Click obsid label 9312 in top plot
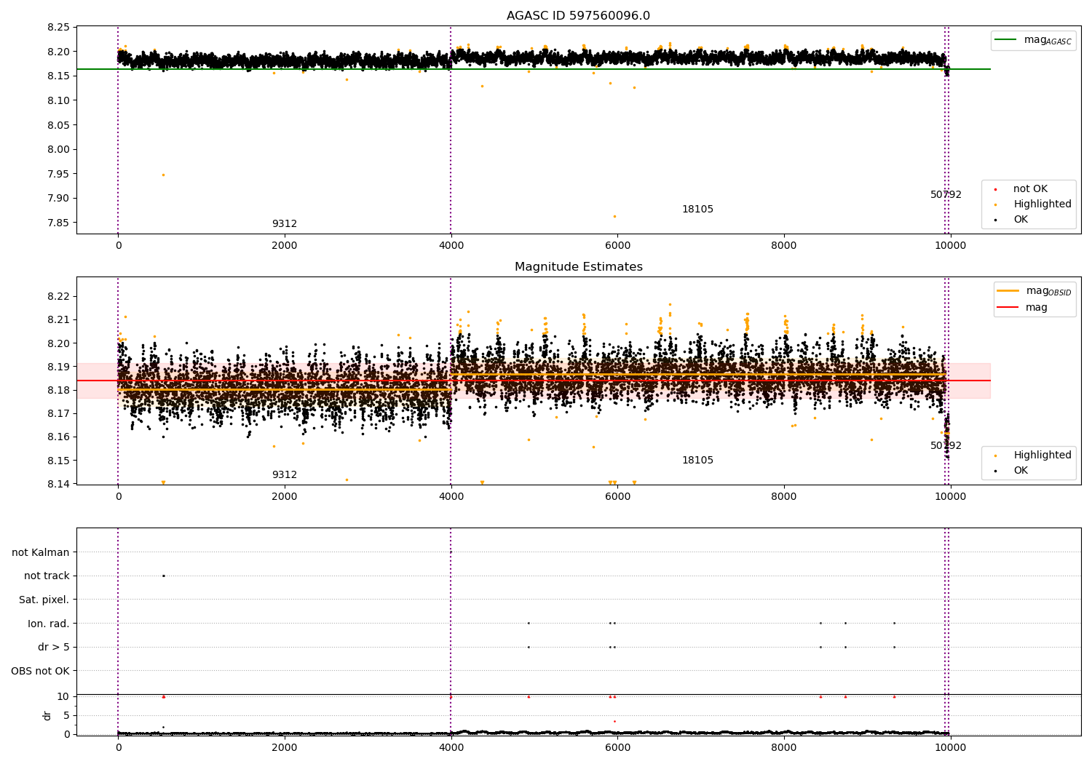 click(x=285, y=224)
